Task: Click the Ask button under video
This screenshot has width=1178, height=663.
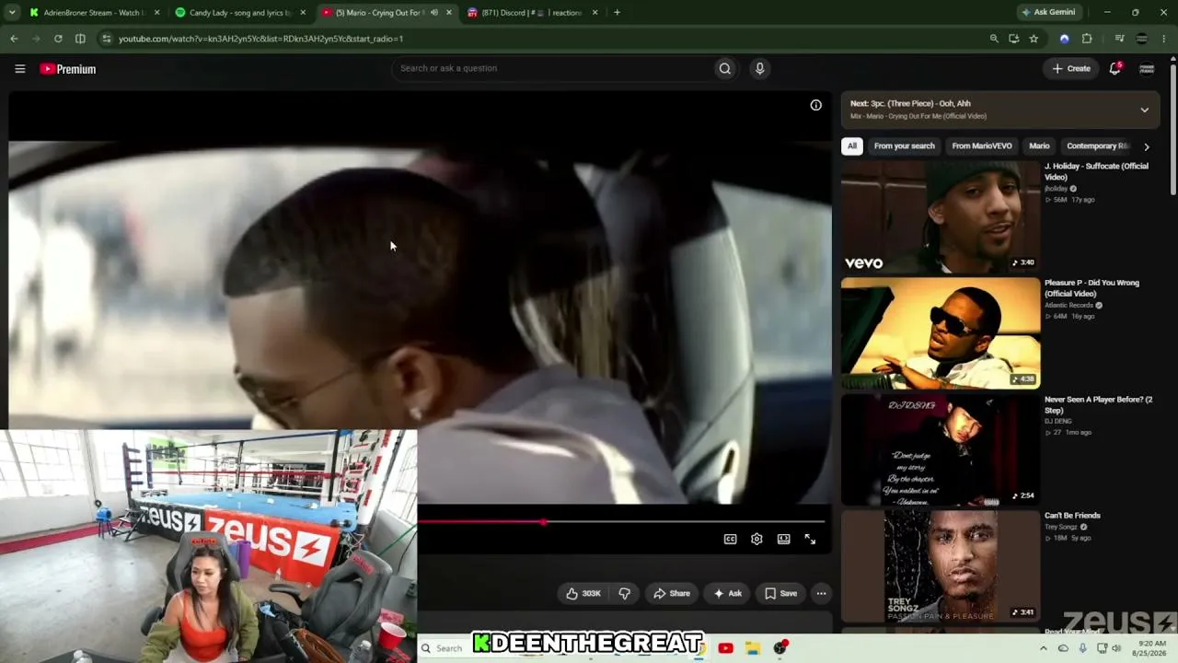Action: click(727, 593)
